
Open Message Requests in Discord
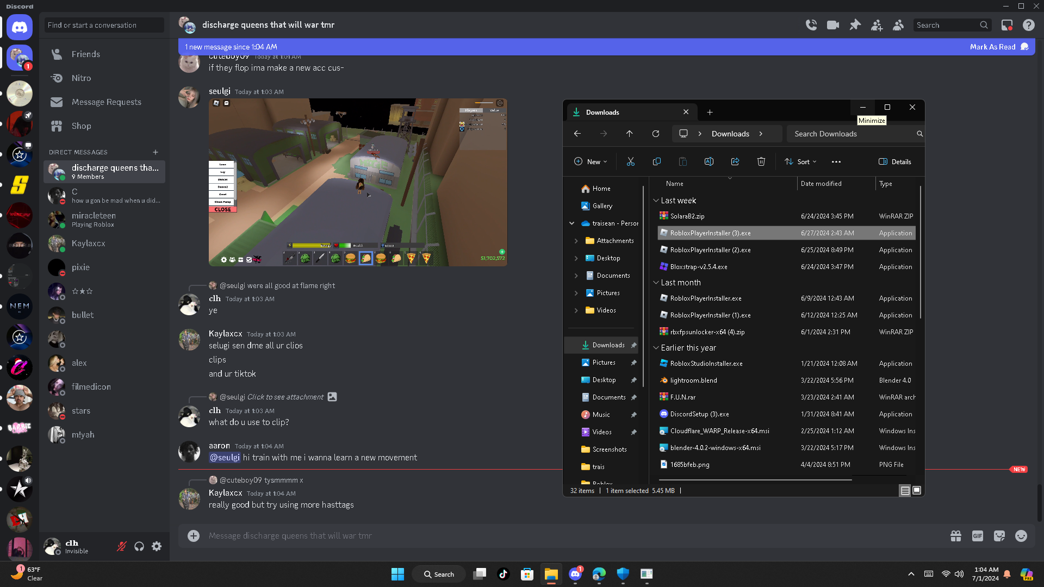104,102
